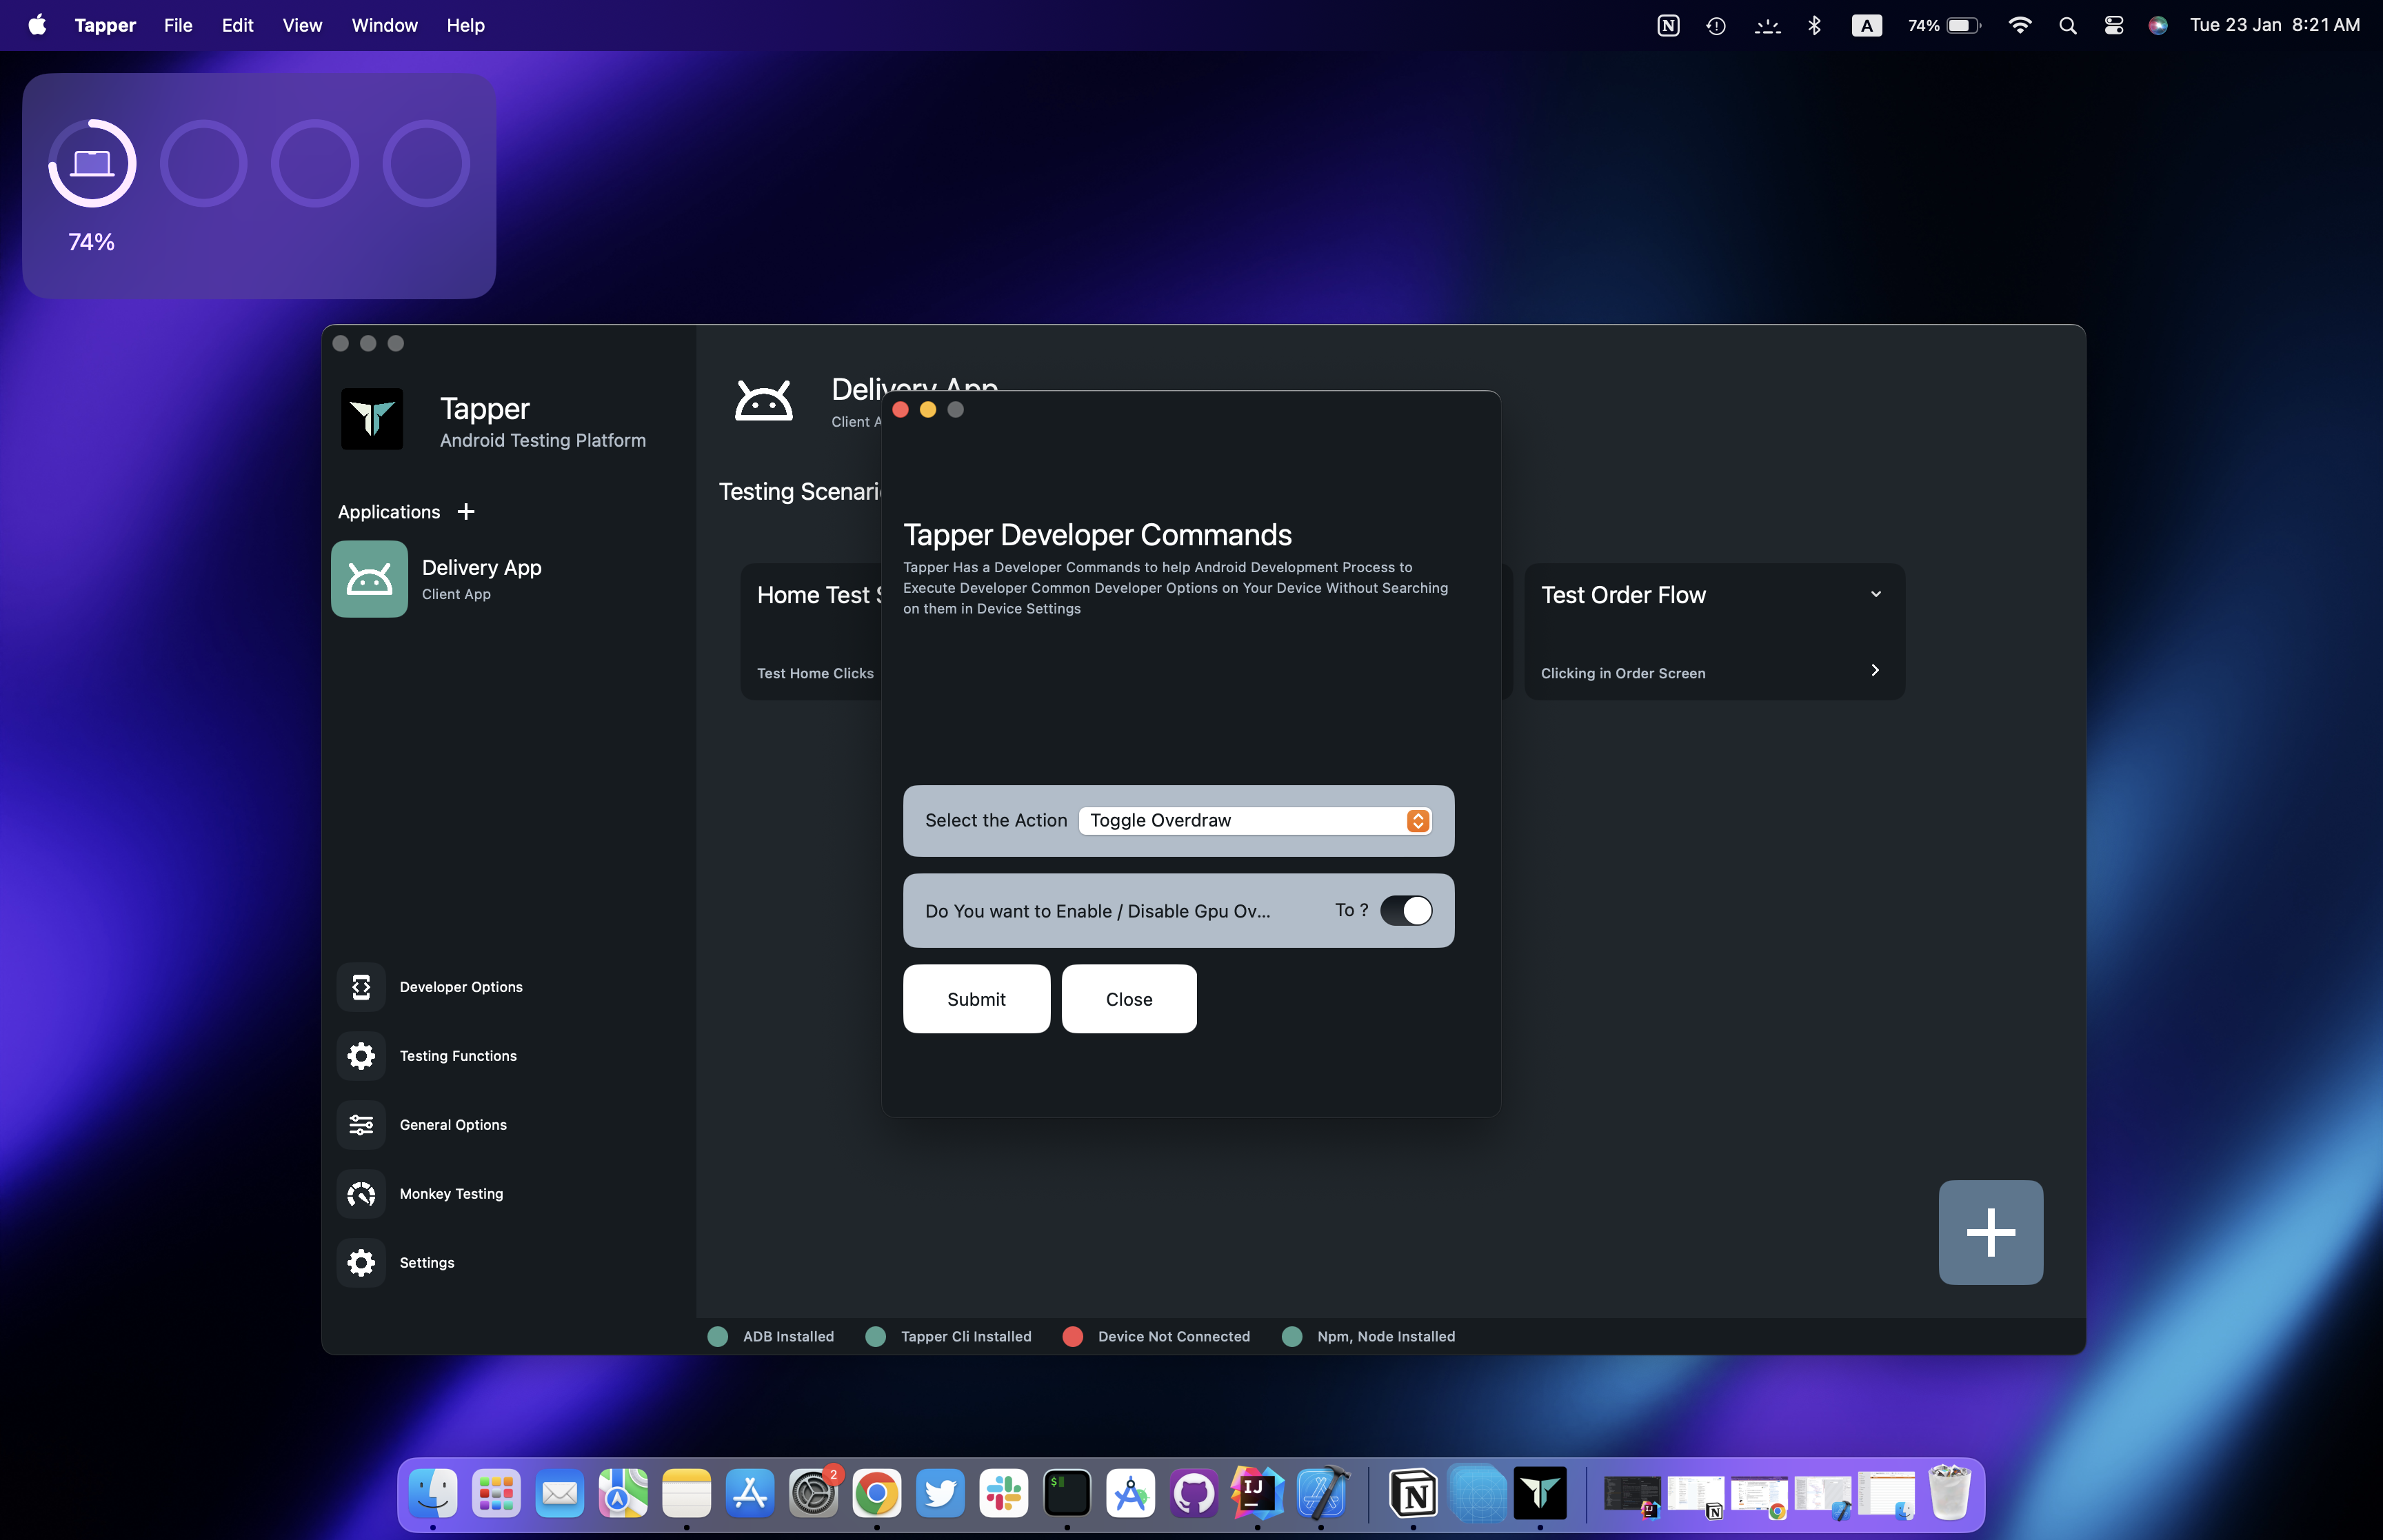Viewport: 2383px width, 1540px height.
Task: Click the large Android icon in Delivery App header
Action: (764, 401)
